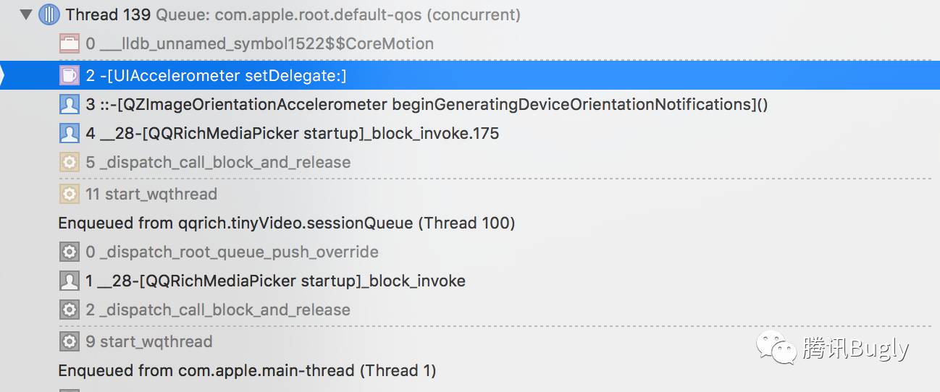Click the gear icon on frame 5
The image size is (940, 392).
69,163
